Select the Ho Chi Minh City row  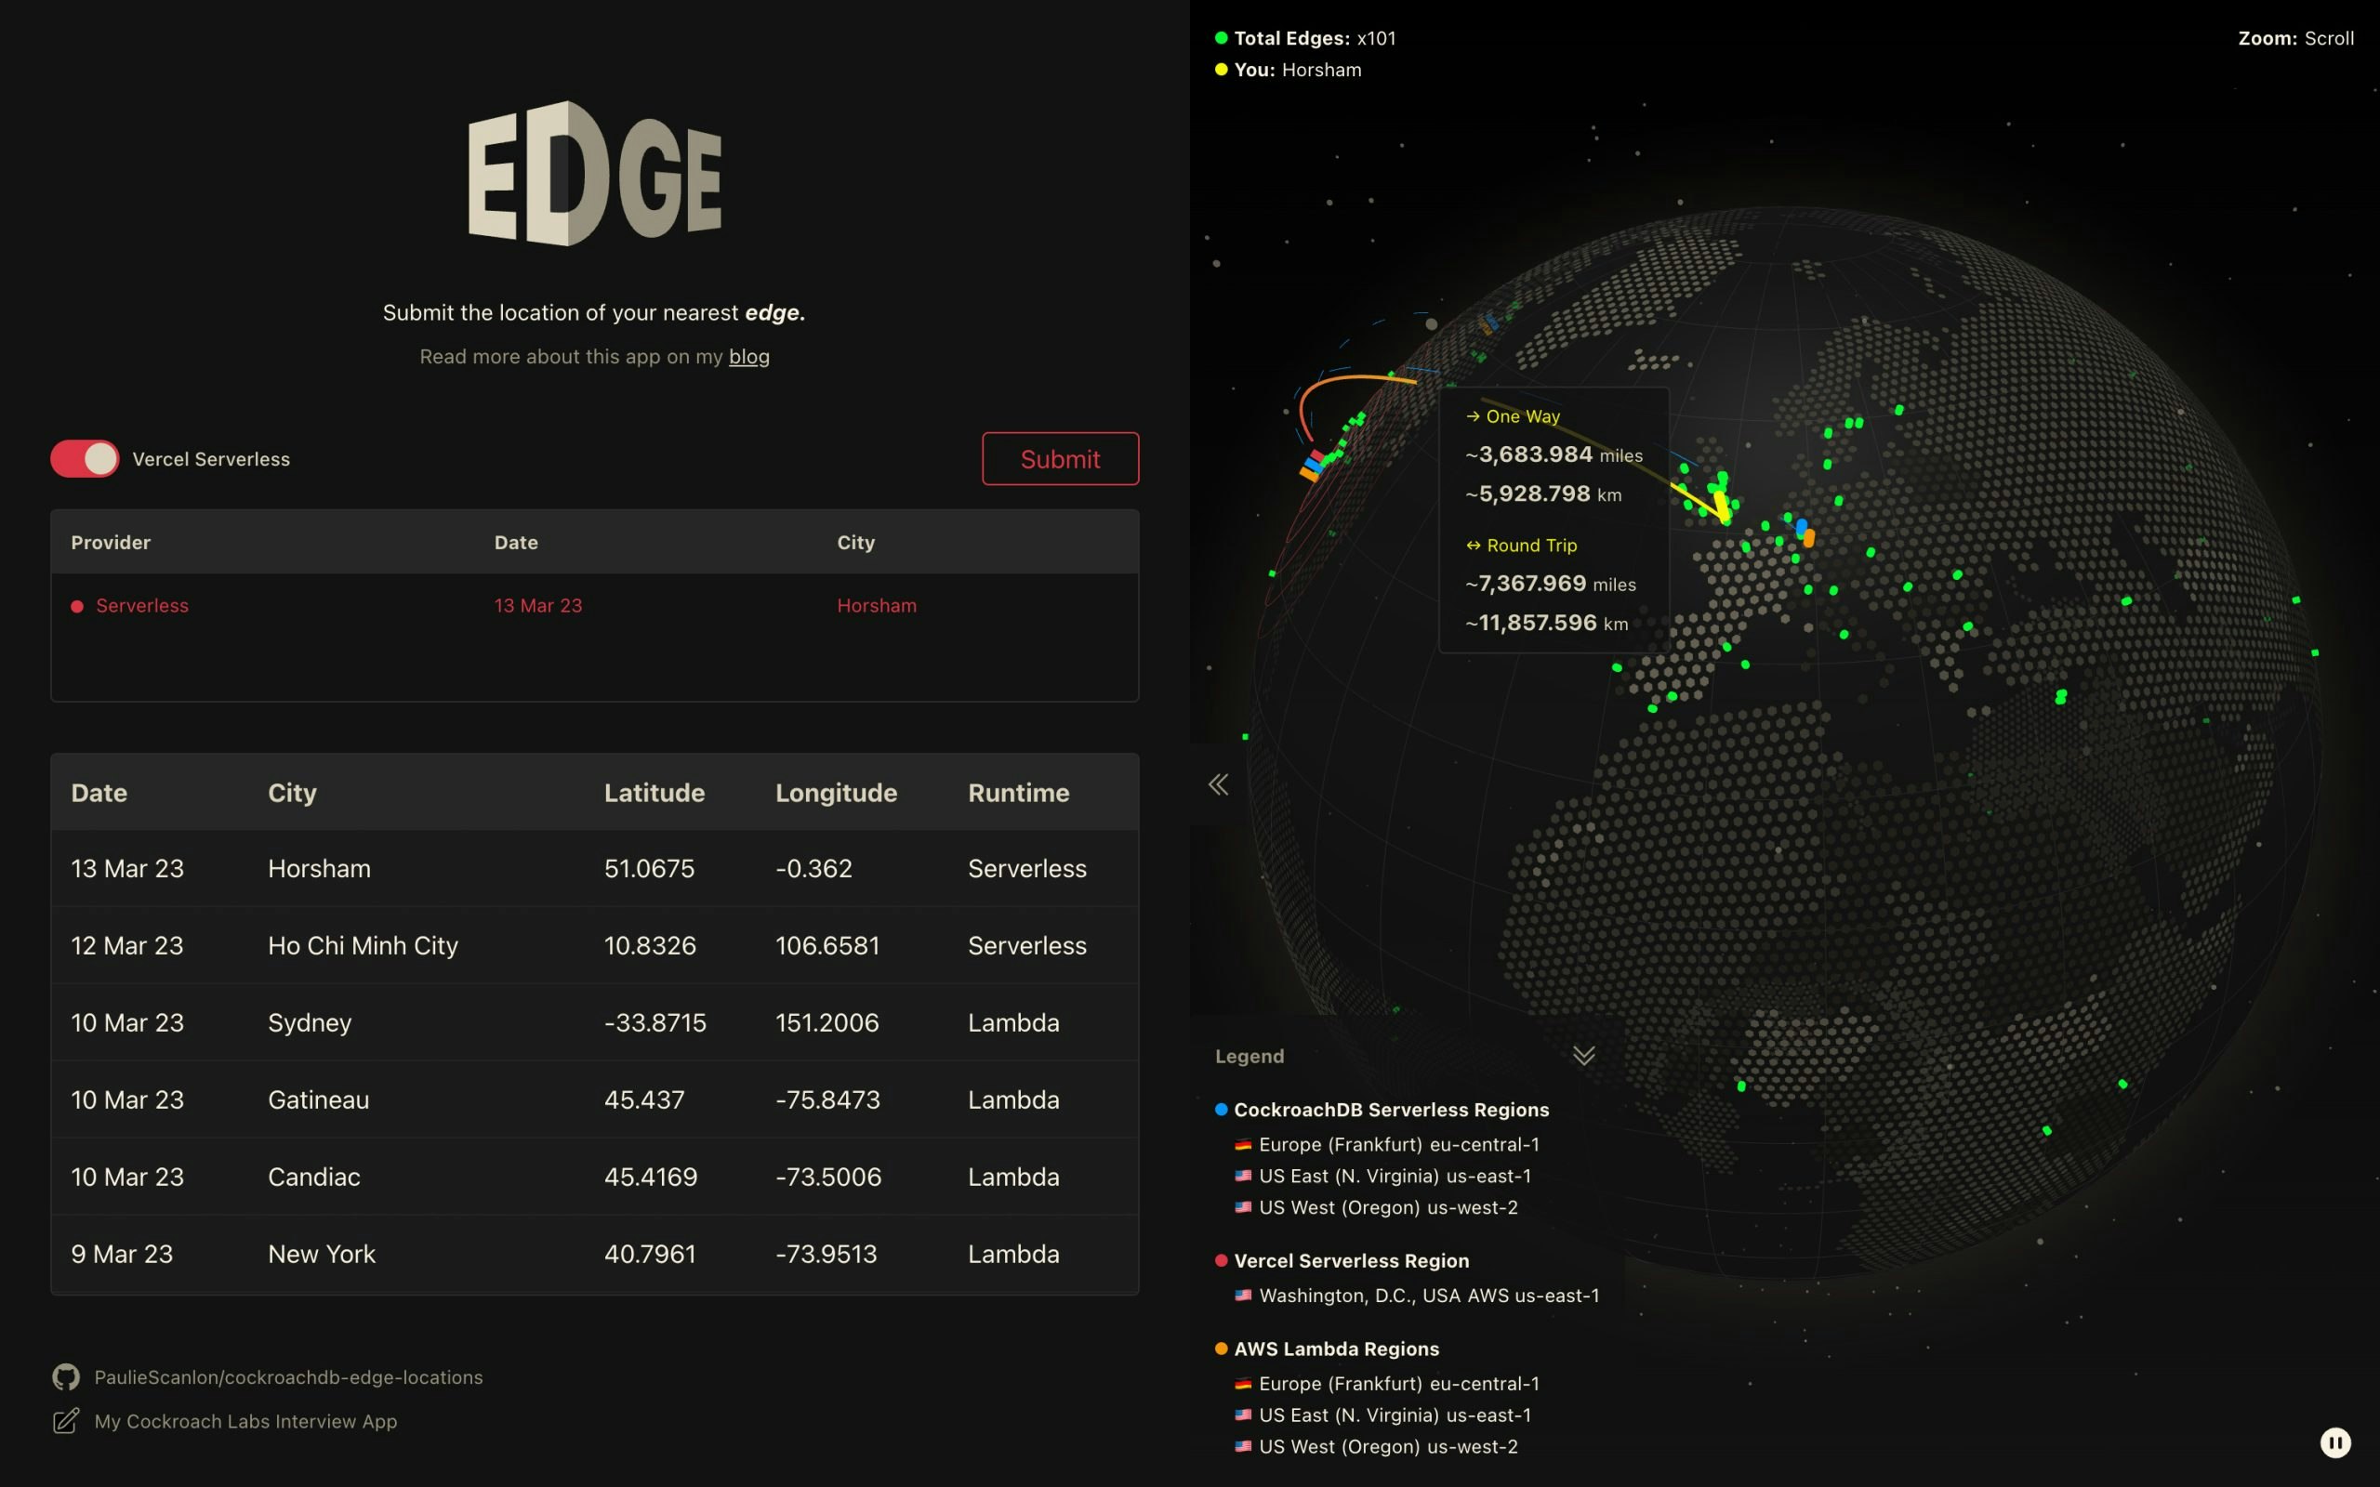click(595, 945)
